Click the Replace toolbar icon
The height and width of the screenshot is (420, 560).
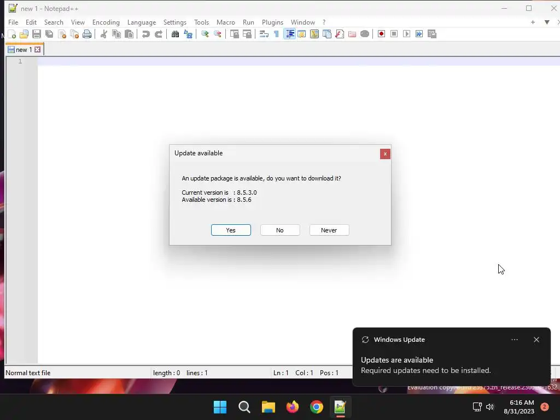tap(188, 34)
